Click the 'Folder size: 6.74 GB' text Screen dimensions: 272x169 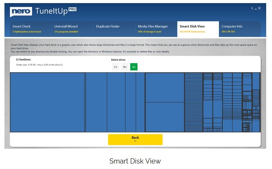[39, 65]
